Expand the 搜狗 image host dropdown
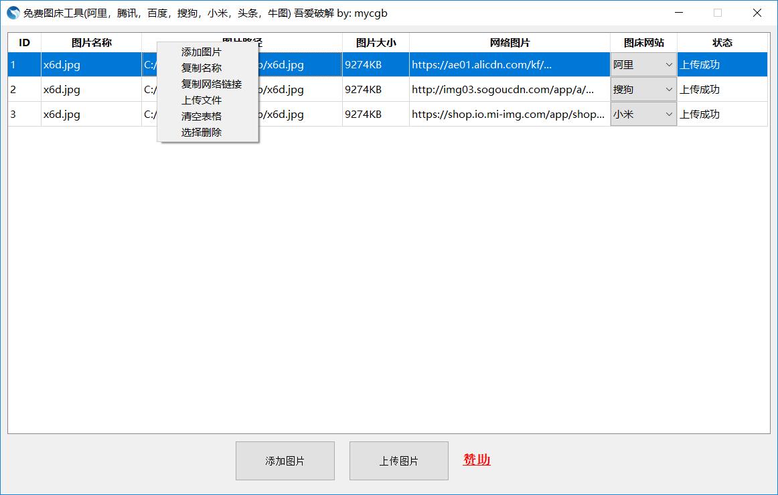 coord(643,89)
